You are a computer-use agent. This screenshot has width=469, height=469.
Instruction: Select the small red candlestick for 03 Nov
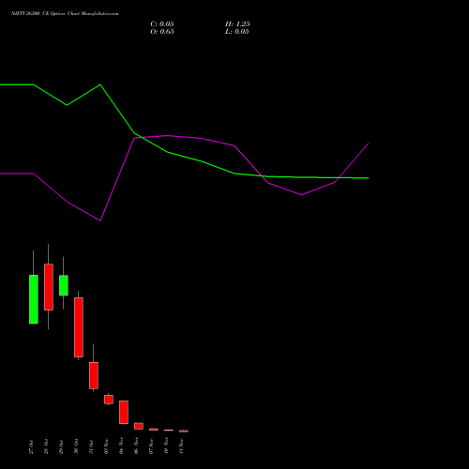tap(109, 400)
